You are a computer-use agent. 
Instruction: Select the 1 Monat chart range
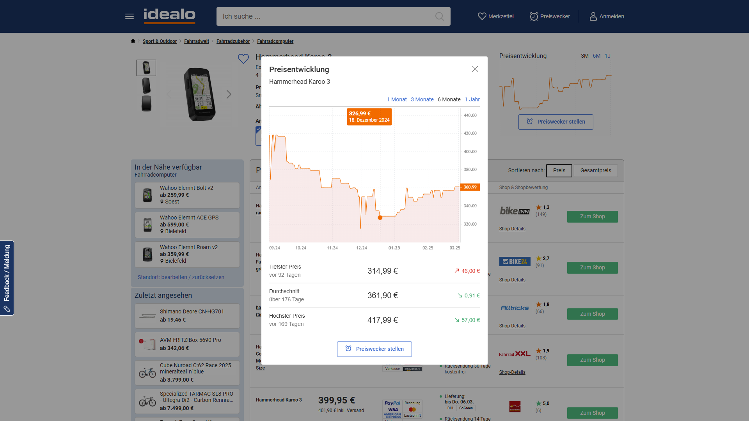pos(397,100)
